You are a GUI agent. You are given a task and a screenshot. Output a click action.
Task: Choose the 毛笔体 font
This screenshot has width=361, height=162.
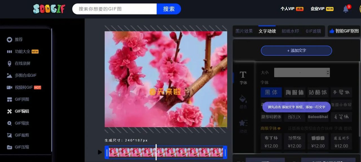(341, 117)
